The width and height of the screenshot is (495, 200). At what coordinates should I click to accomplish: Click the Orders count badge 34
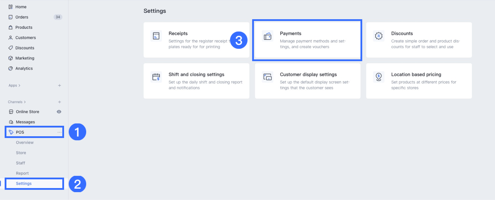point(58,17)
